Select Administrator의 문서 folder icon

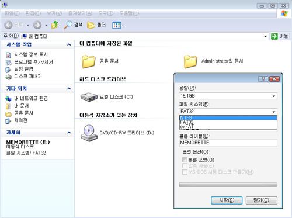point(190,61)
